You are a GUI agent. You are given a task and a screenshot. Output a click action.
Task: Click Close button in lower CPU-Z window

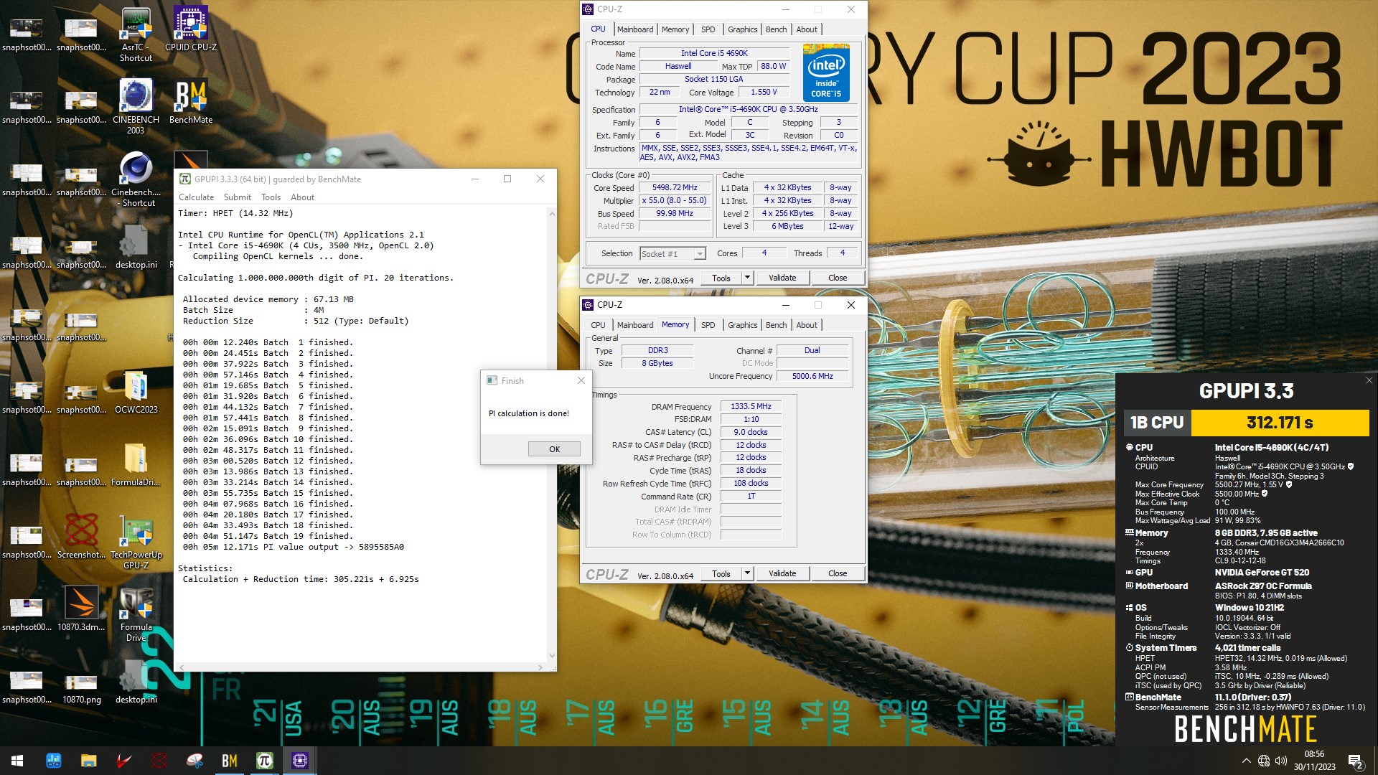tap(838, 573)
